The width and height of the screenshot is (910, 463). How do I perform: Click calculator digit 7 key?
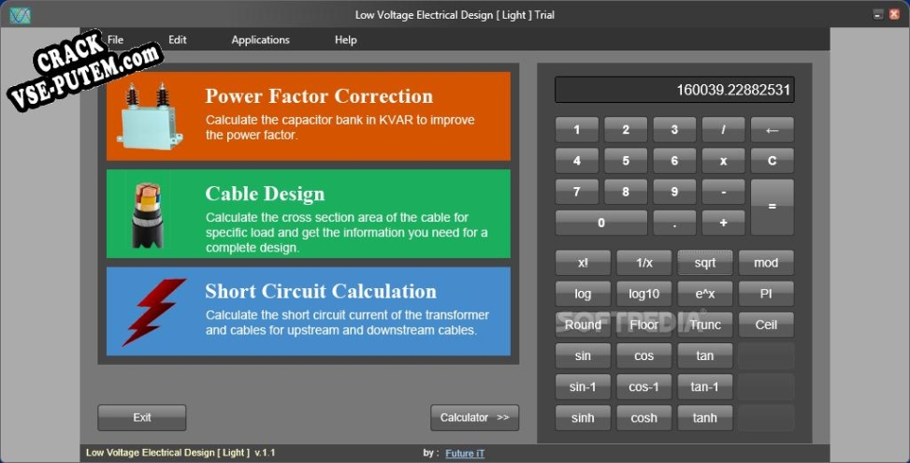(577, 192)
